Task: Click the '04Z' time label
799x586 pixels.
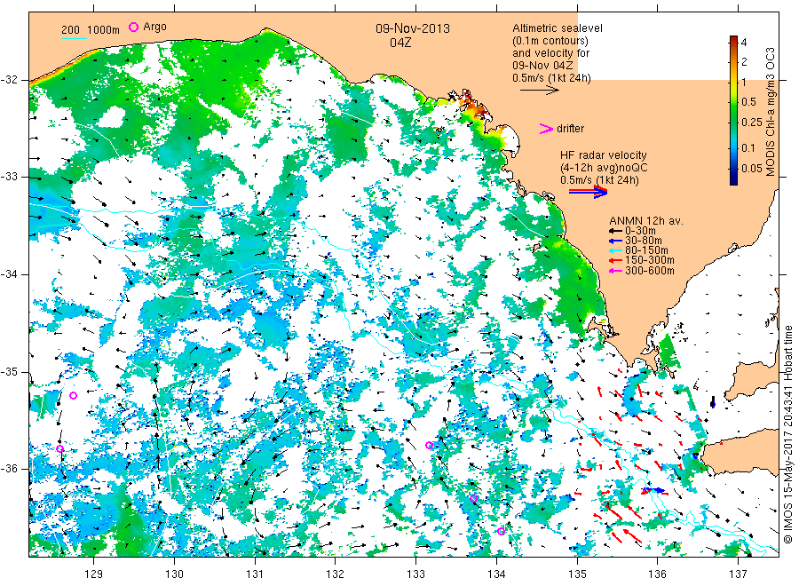Action: (400, 43)
